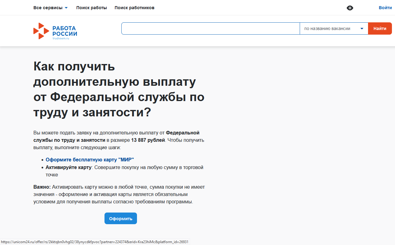The height and width of the screenshot is (245, 395).
Task: Click the accessibility eye icon
Action: pyautogui.click(x=350, y=8)
